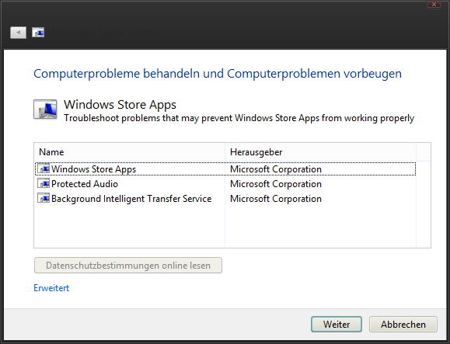Click Microsoft Corporation publisher for Protected Audio

pos(276,184)
